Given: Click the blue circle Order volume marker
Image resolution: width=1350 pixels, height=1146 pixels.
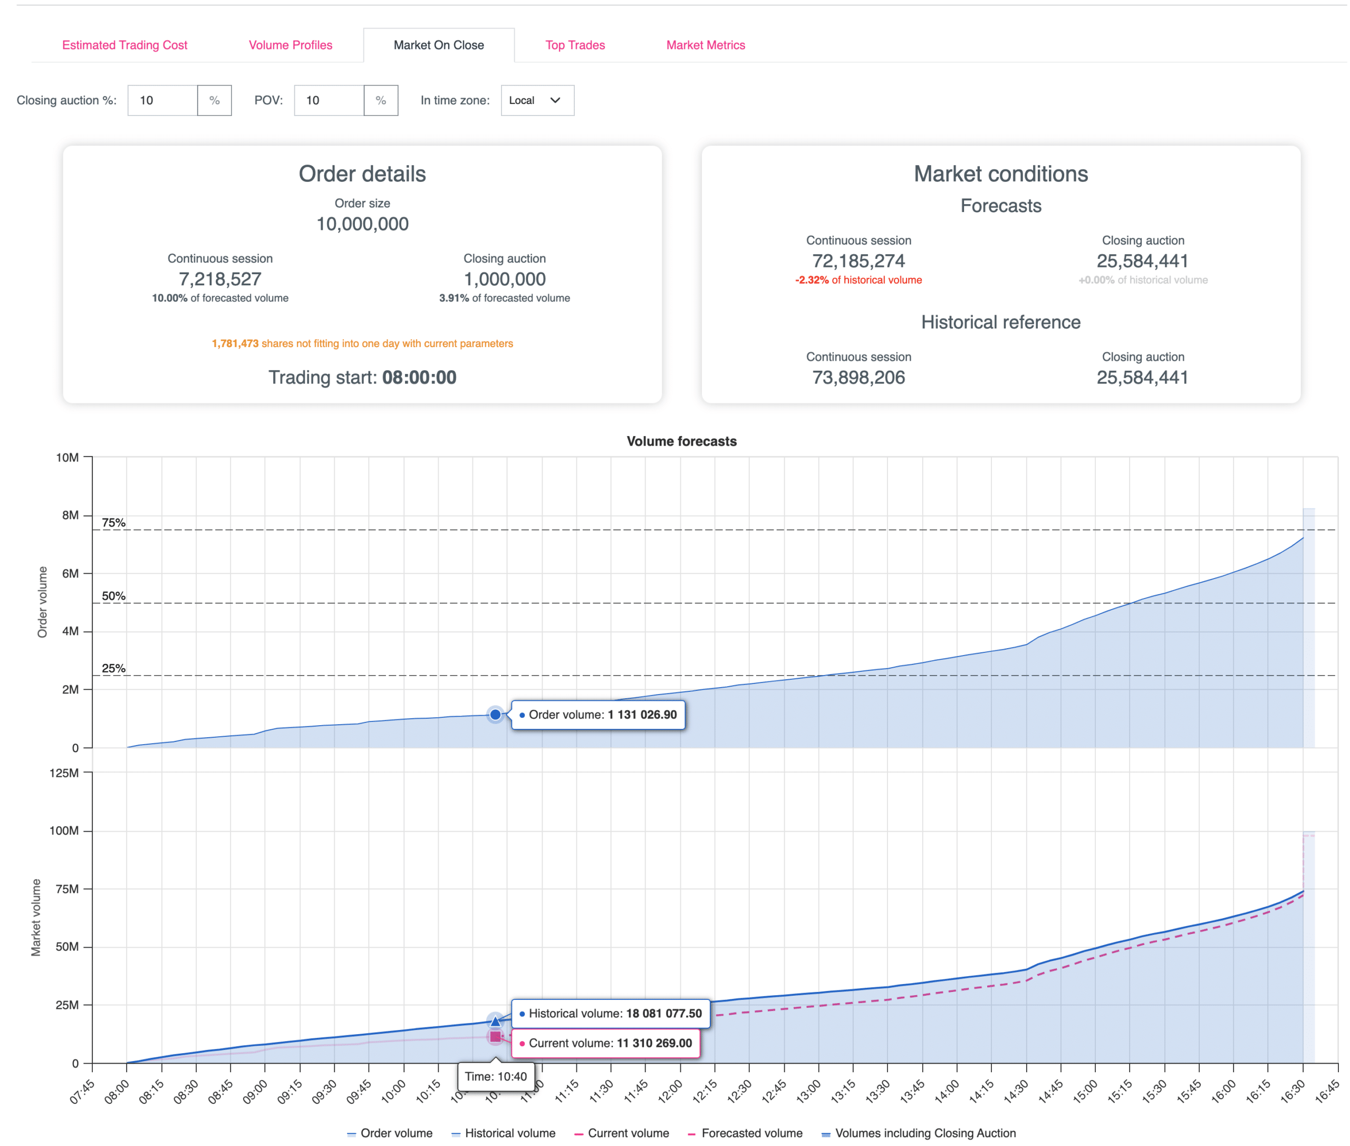Looking at the screenshot, I should click(x=495, y=715).
